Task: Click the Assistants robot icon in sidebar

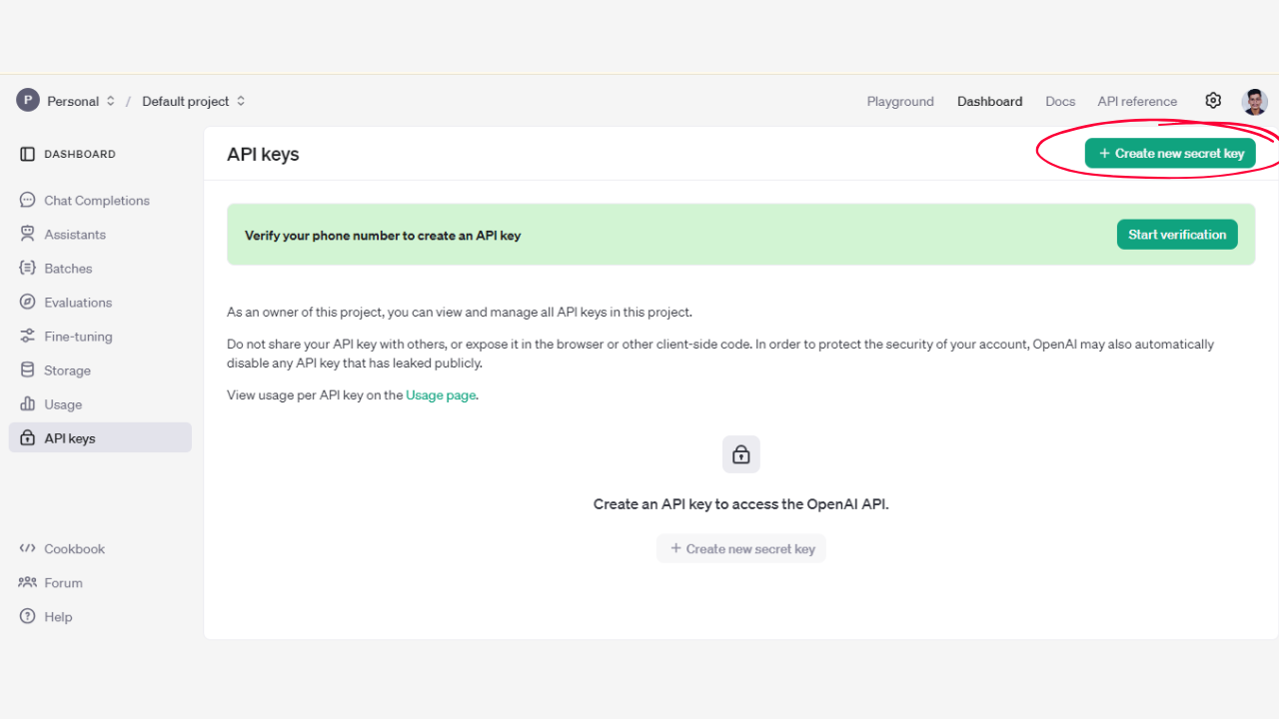Action: pyautogui.click(x=27, y=234)
